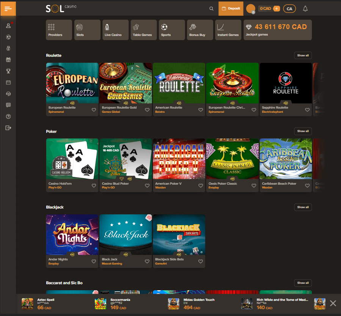Open Oasis Poker Classic thumbnail
This screenshot has height=316, width=341.
click(232, 159)
